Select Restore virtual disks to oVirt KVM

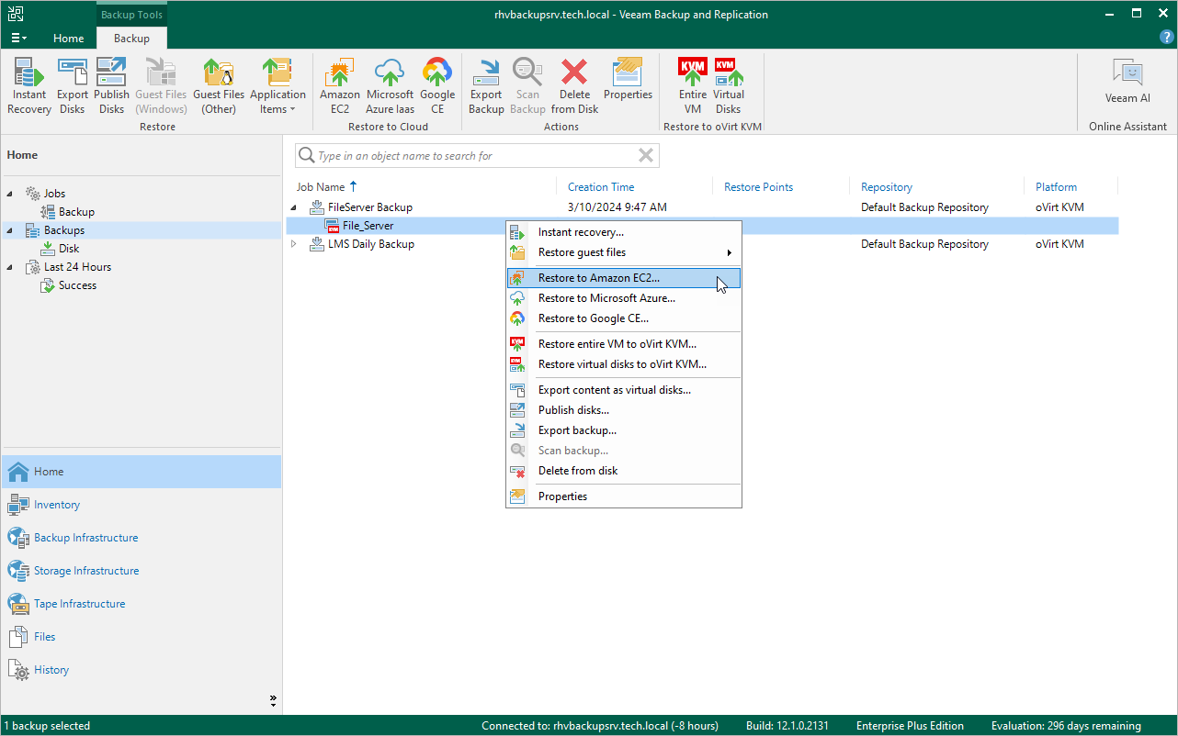click(624, 364)
